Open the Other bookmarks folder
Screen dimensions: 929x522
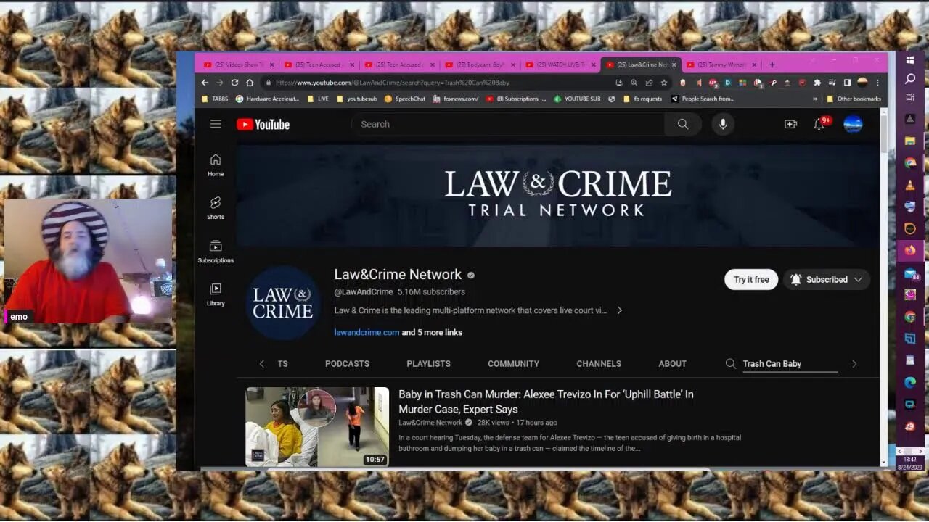point(854,99)
